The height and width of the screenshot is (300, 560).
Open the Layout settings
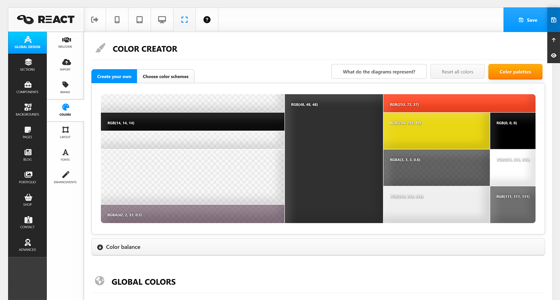tap(65, 132)
